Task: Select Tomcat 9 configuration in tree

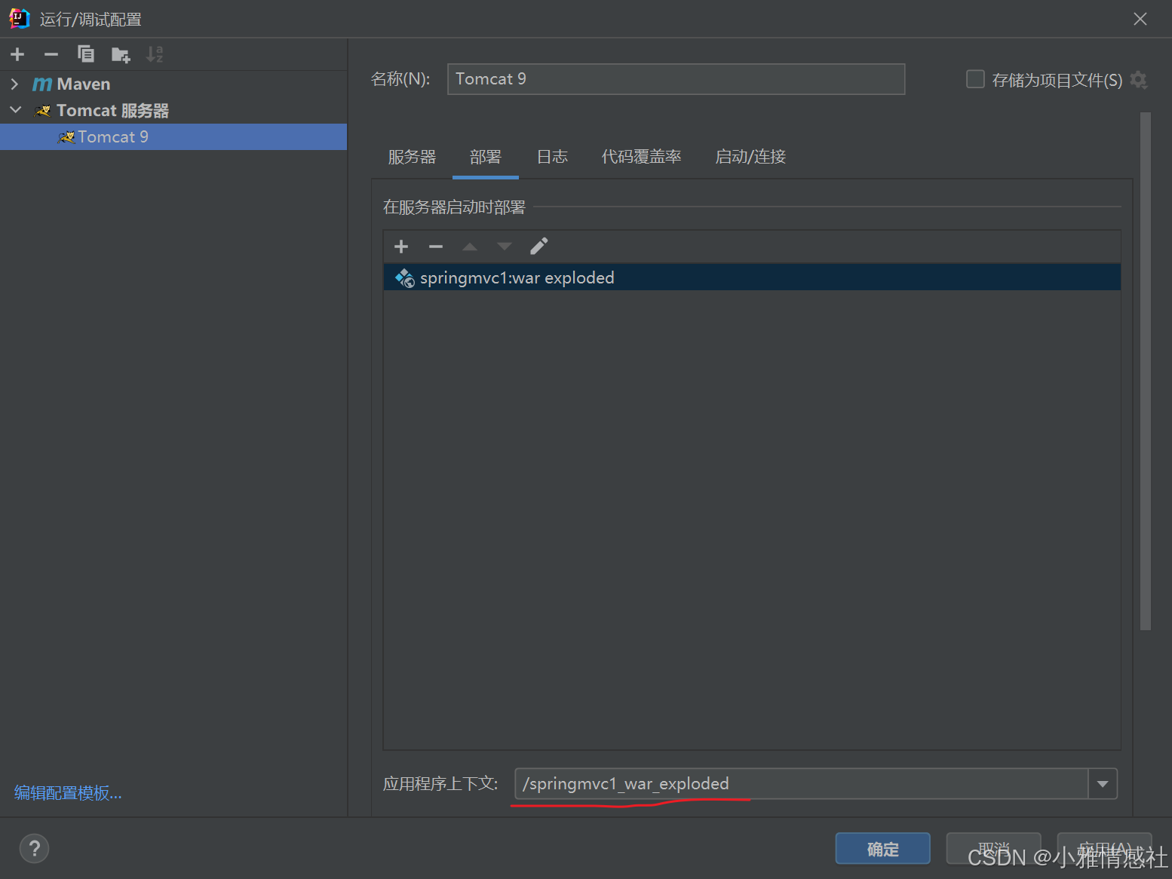Action: tap(173, 137)
